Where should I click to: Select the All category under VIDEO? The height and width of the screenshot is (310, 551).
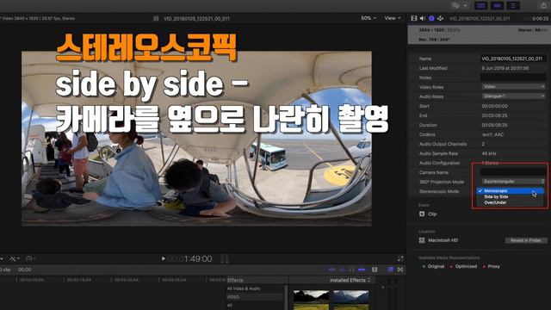pos(230,306)
